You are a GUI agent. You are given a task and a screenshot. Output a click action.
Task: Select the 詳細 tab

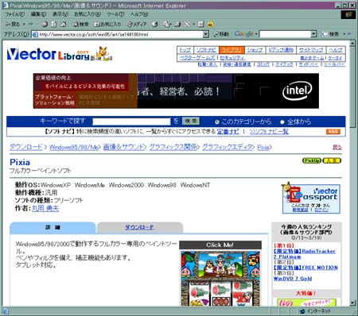point(53,227)
